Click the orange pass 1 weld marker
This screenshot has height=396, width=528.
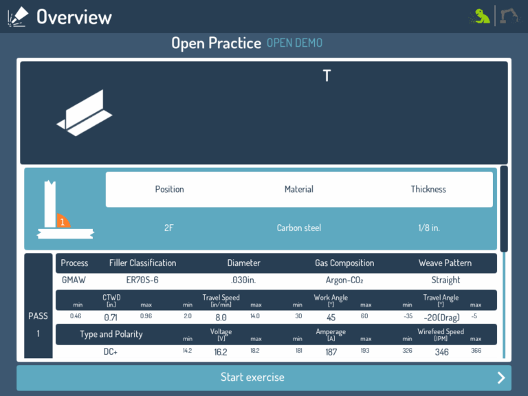(x=63, y=221)
